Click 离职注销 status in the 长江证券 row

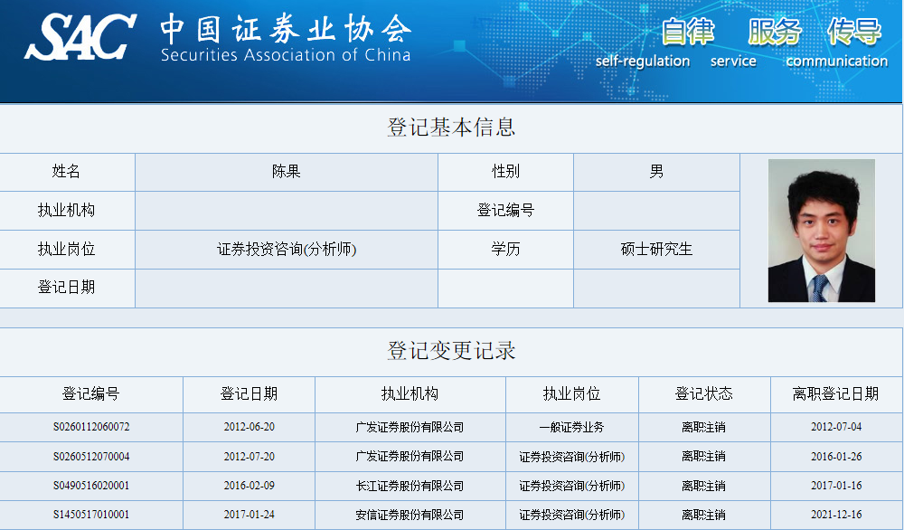click(x=704, y=486)
